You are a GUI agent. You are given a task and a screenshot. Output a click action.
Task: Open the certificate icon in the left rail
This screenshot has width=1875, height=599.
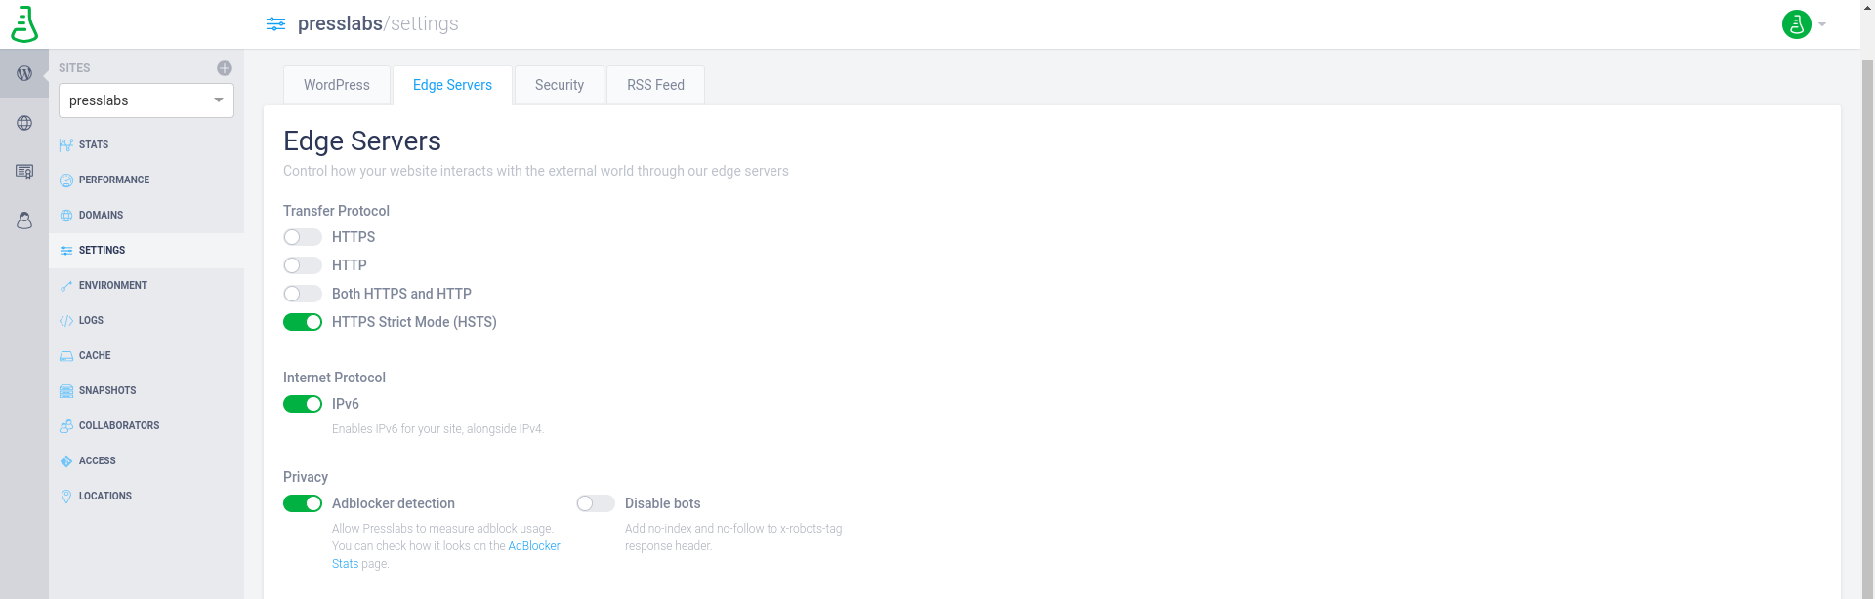(24, 172)
